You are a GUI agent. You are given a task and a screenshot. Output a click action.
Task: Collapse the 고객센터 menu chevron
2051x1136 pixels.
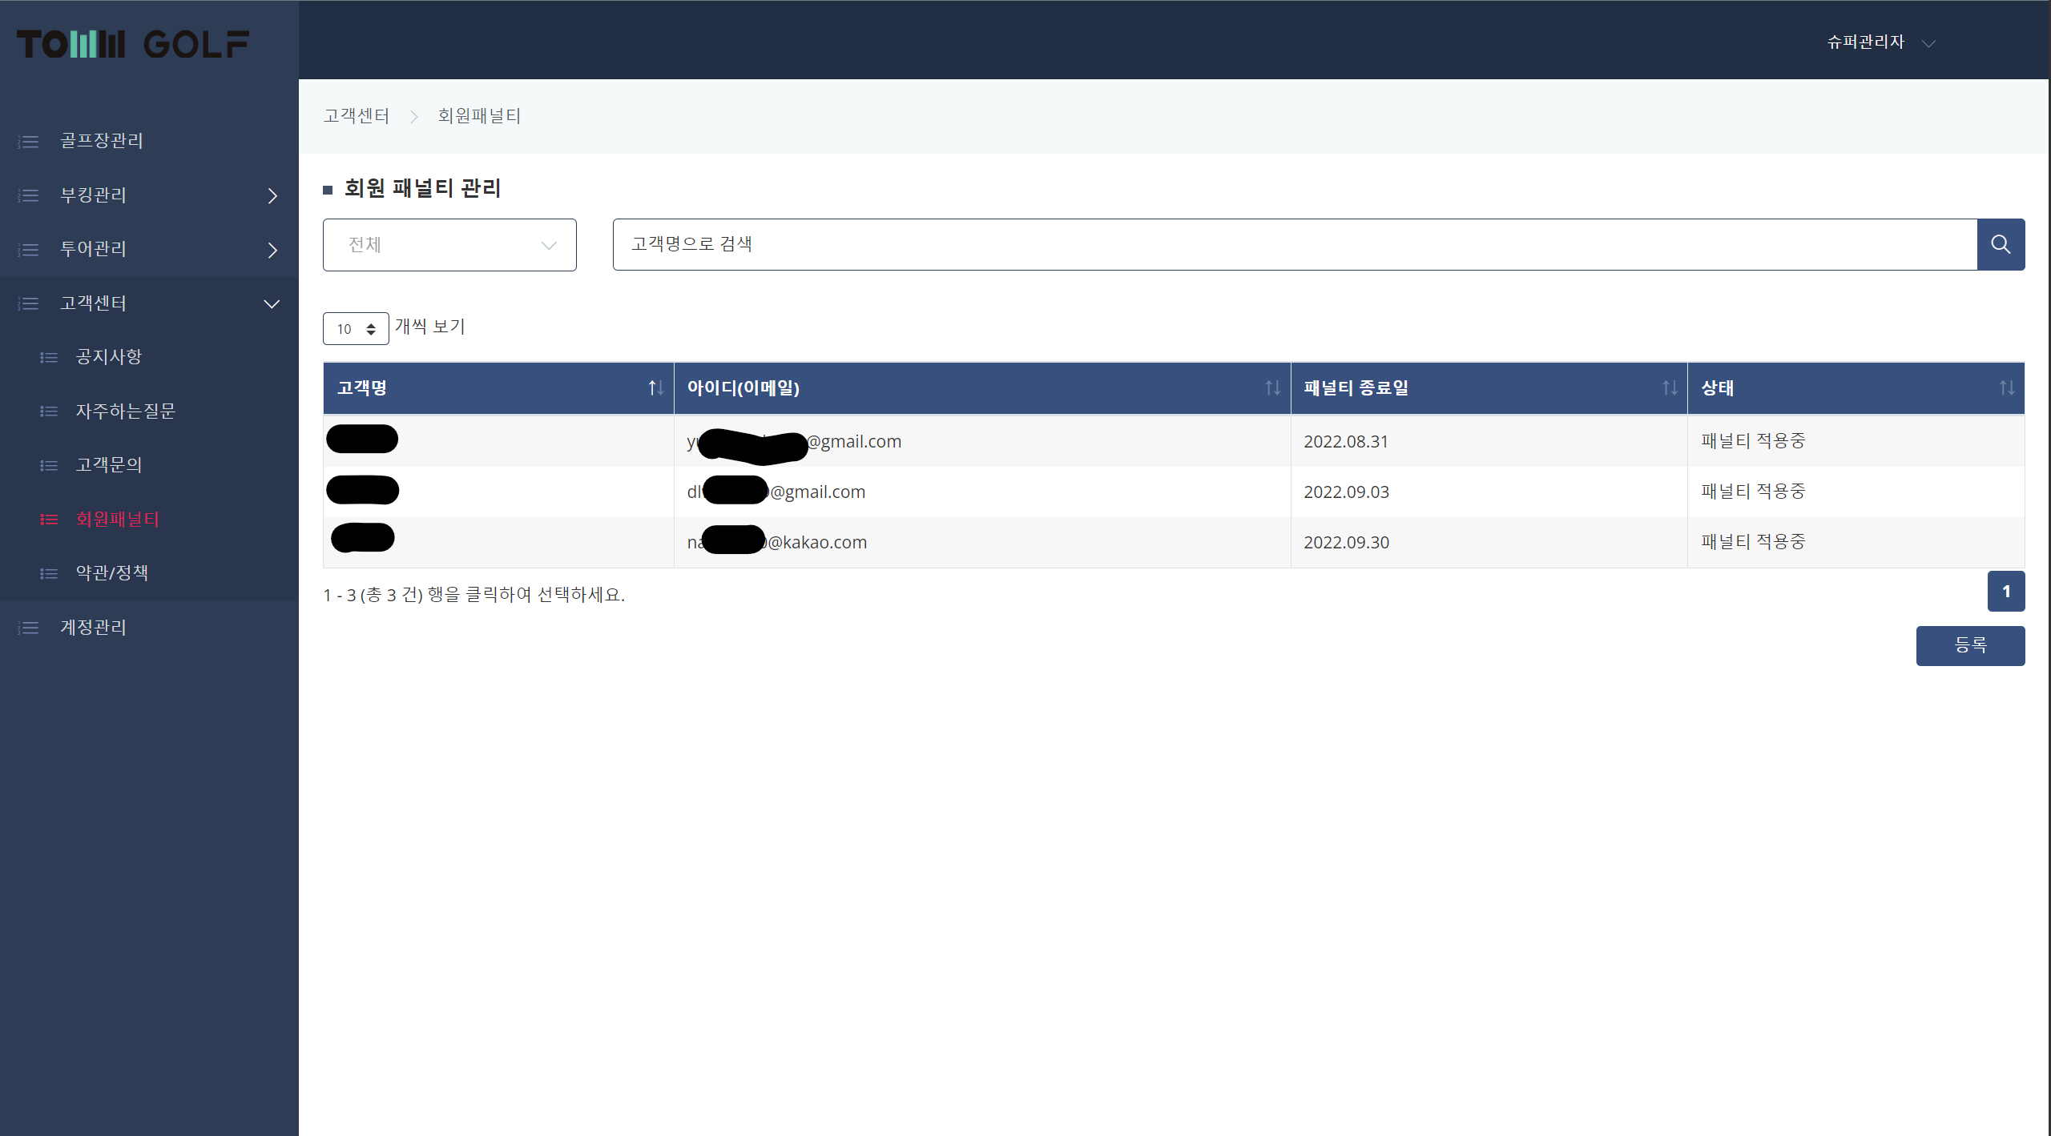272,304
